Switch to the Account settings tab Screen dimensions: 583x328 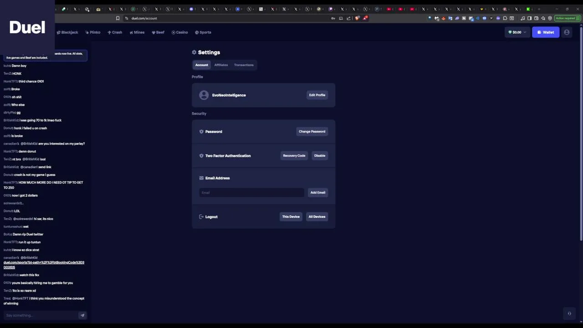[x=202, y=65]
